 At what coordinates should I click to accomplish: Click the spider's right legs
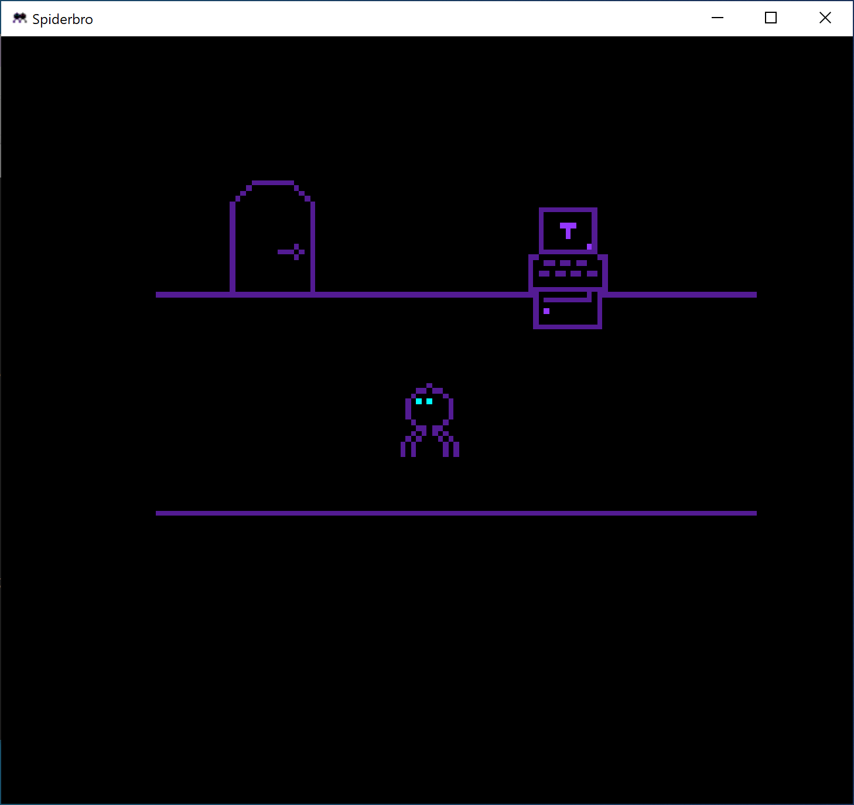[448, 443]
